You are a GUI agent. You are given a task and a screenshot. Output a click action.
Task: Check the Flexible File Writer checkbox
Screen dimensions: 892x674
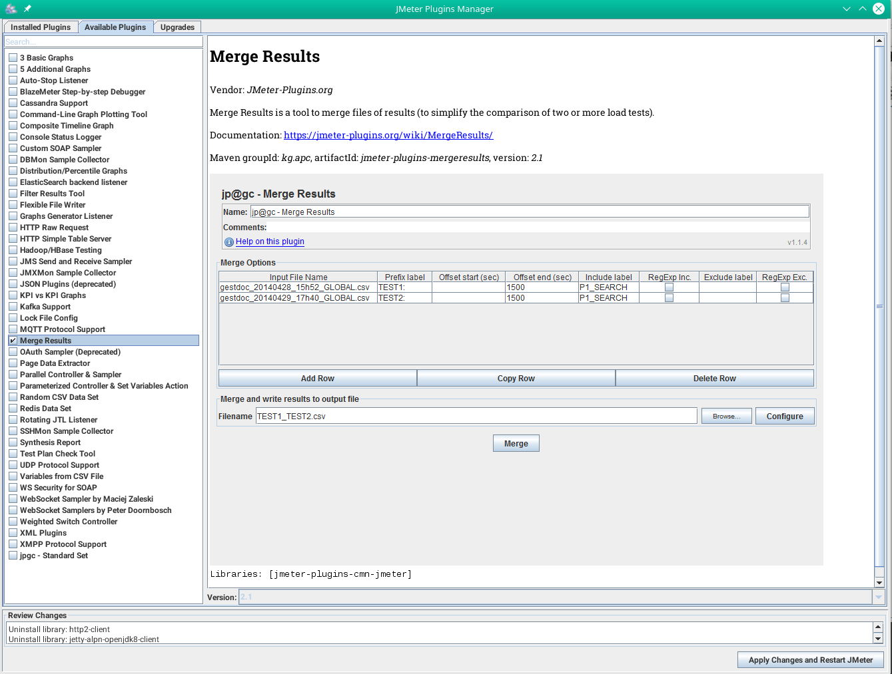pyautogui.click(x=13, y=205)
